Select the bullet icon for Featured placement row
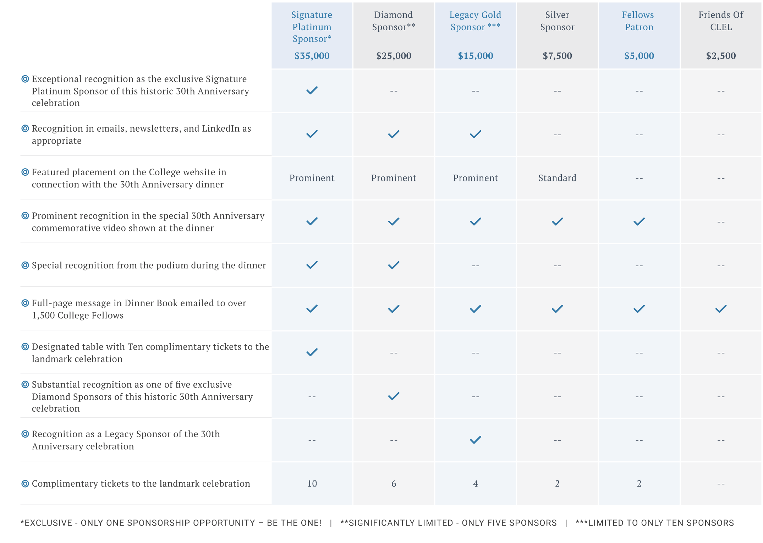The image size is (763, 543). (x=25, y=172)
